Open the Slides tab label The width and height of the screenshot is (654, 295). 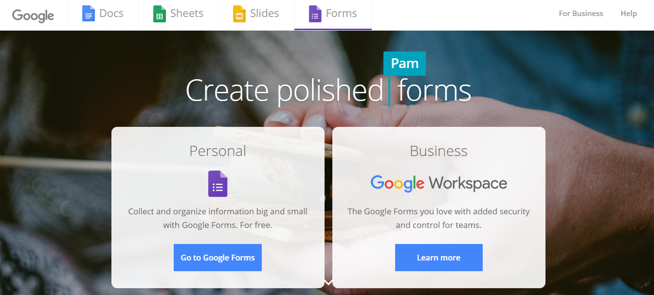[265, 14]
